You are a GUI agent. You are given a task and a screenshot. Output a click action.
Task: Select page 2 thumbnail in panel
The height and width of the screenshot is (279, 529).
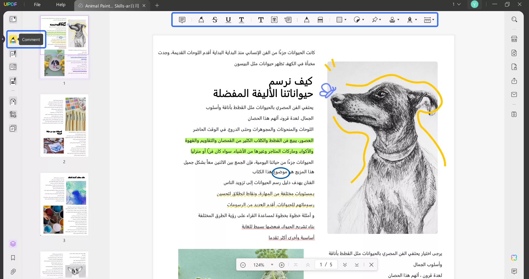pyautogui.click(x=64, y=125)
